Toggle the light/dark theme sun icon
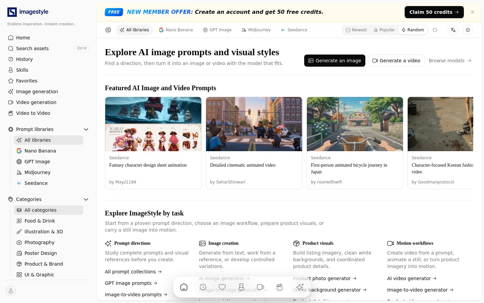Screen dimensions: 484x303 pos(468,30)
